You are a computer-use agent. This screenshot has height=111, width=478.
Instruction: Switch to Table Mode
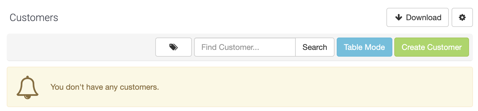coord(364,47)
